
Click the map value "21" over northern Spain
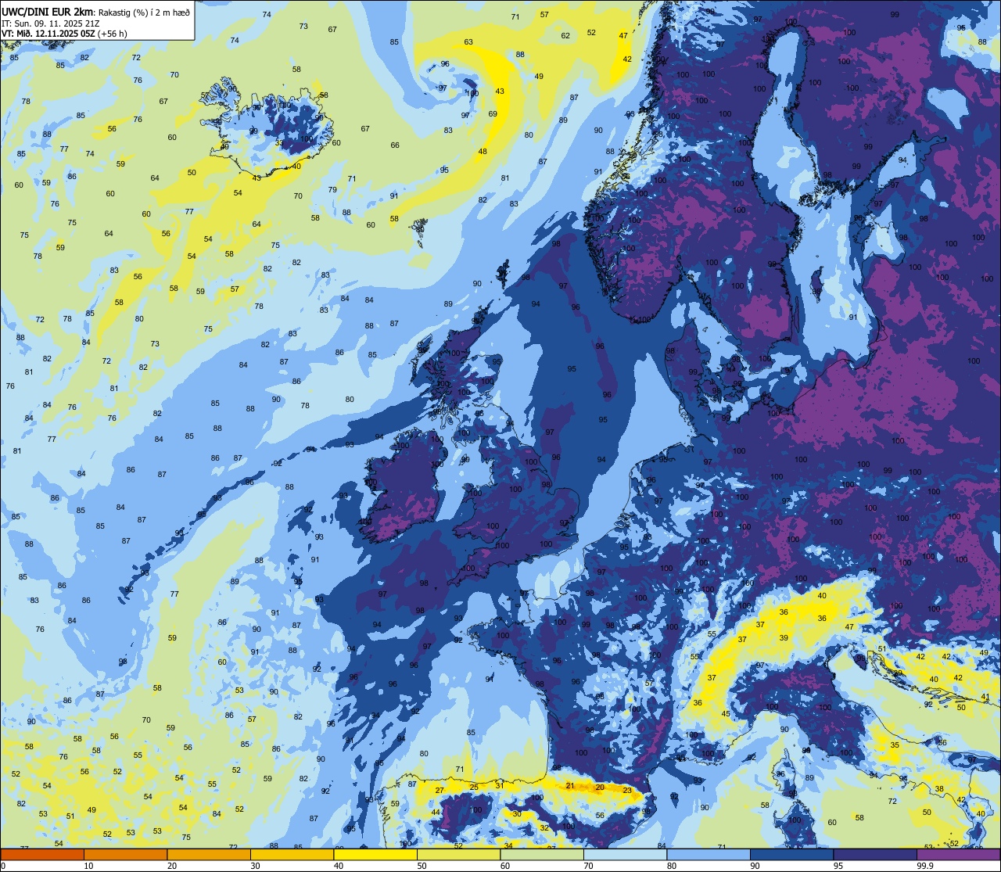(x=570, y=786)
